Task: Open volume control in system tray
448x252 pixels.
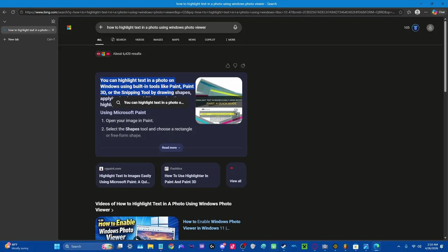Action: pyautogui.click(x=419, y=246)
